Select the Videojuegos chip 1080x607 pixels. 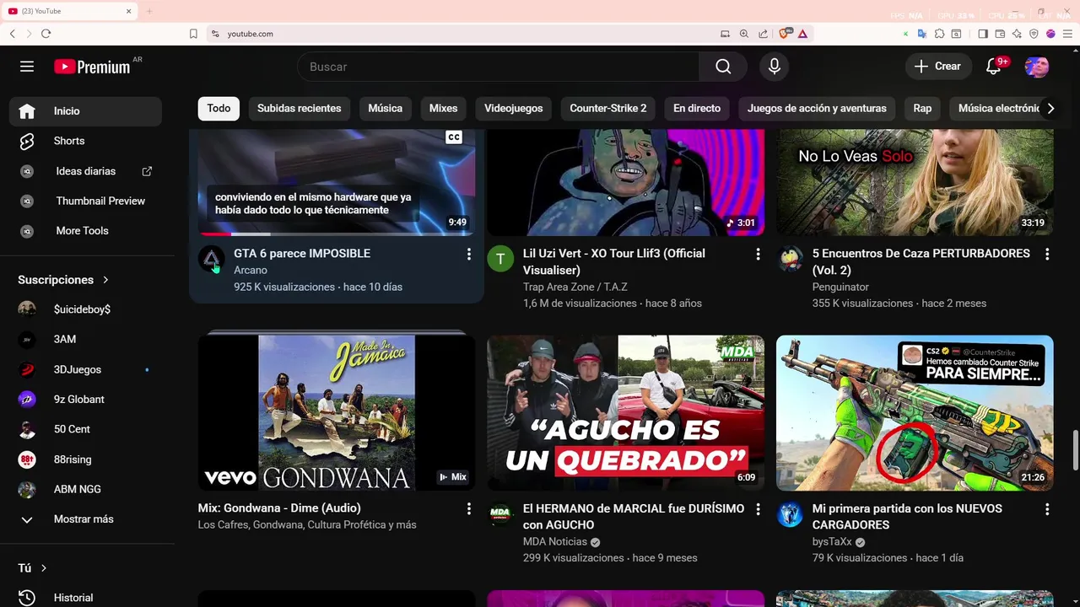click(x=513, y=108)
